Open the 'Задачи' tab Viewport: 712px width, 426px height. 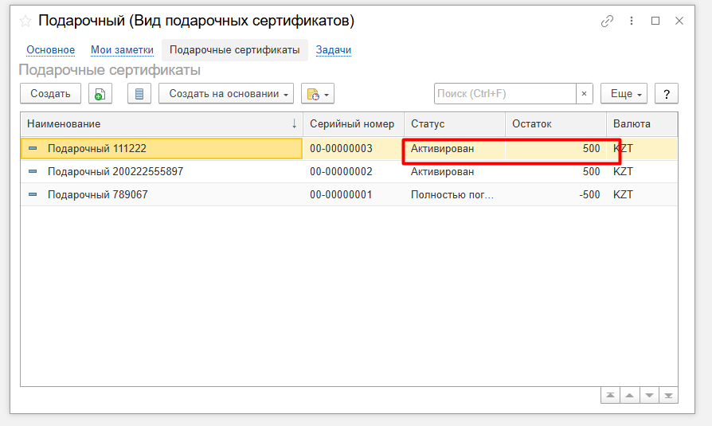(x=333, y=50)
